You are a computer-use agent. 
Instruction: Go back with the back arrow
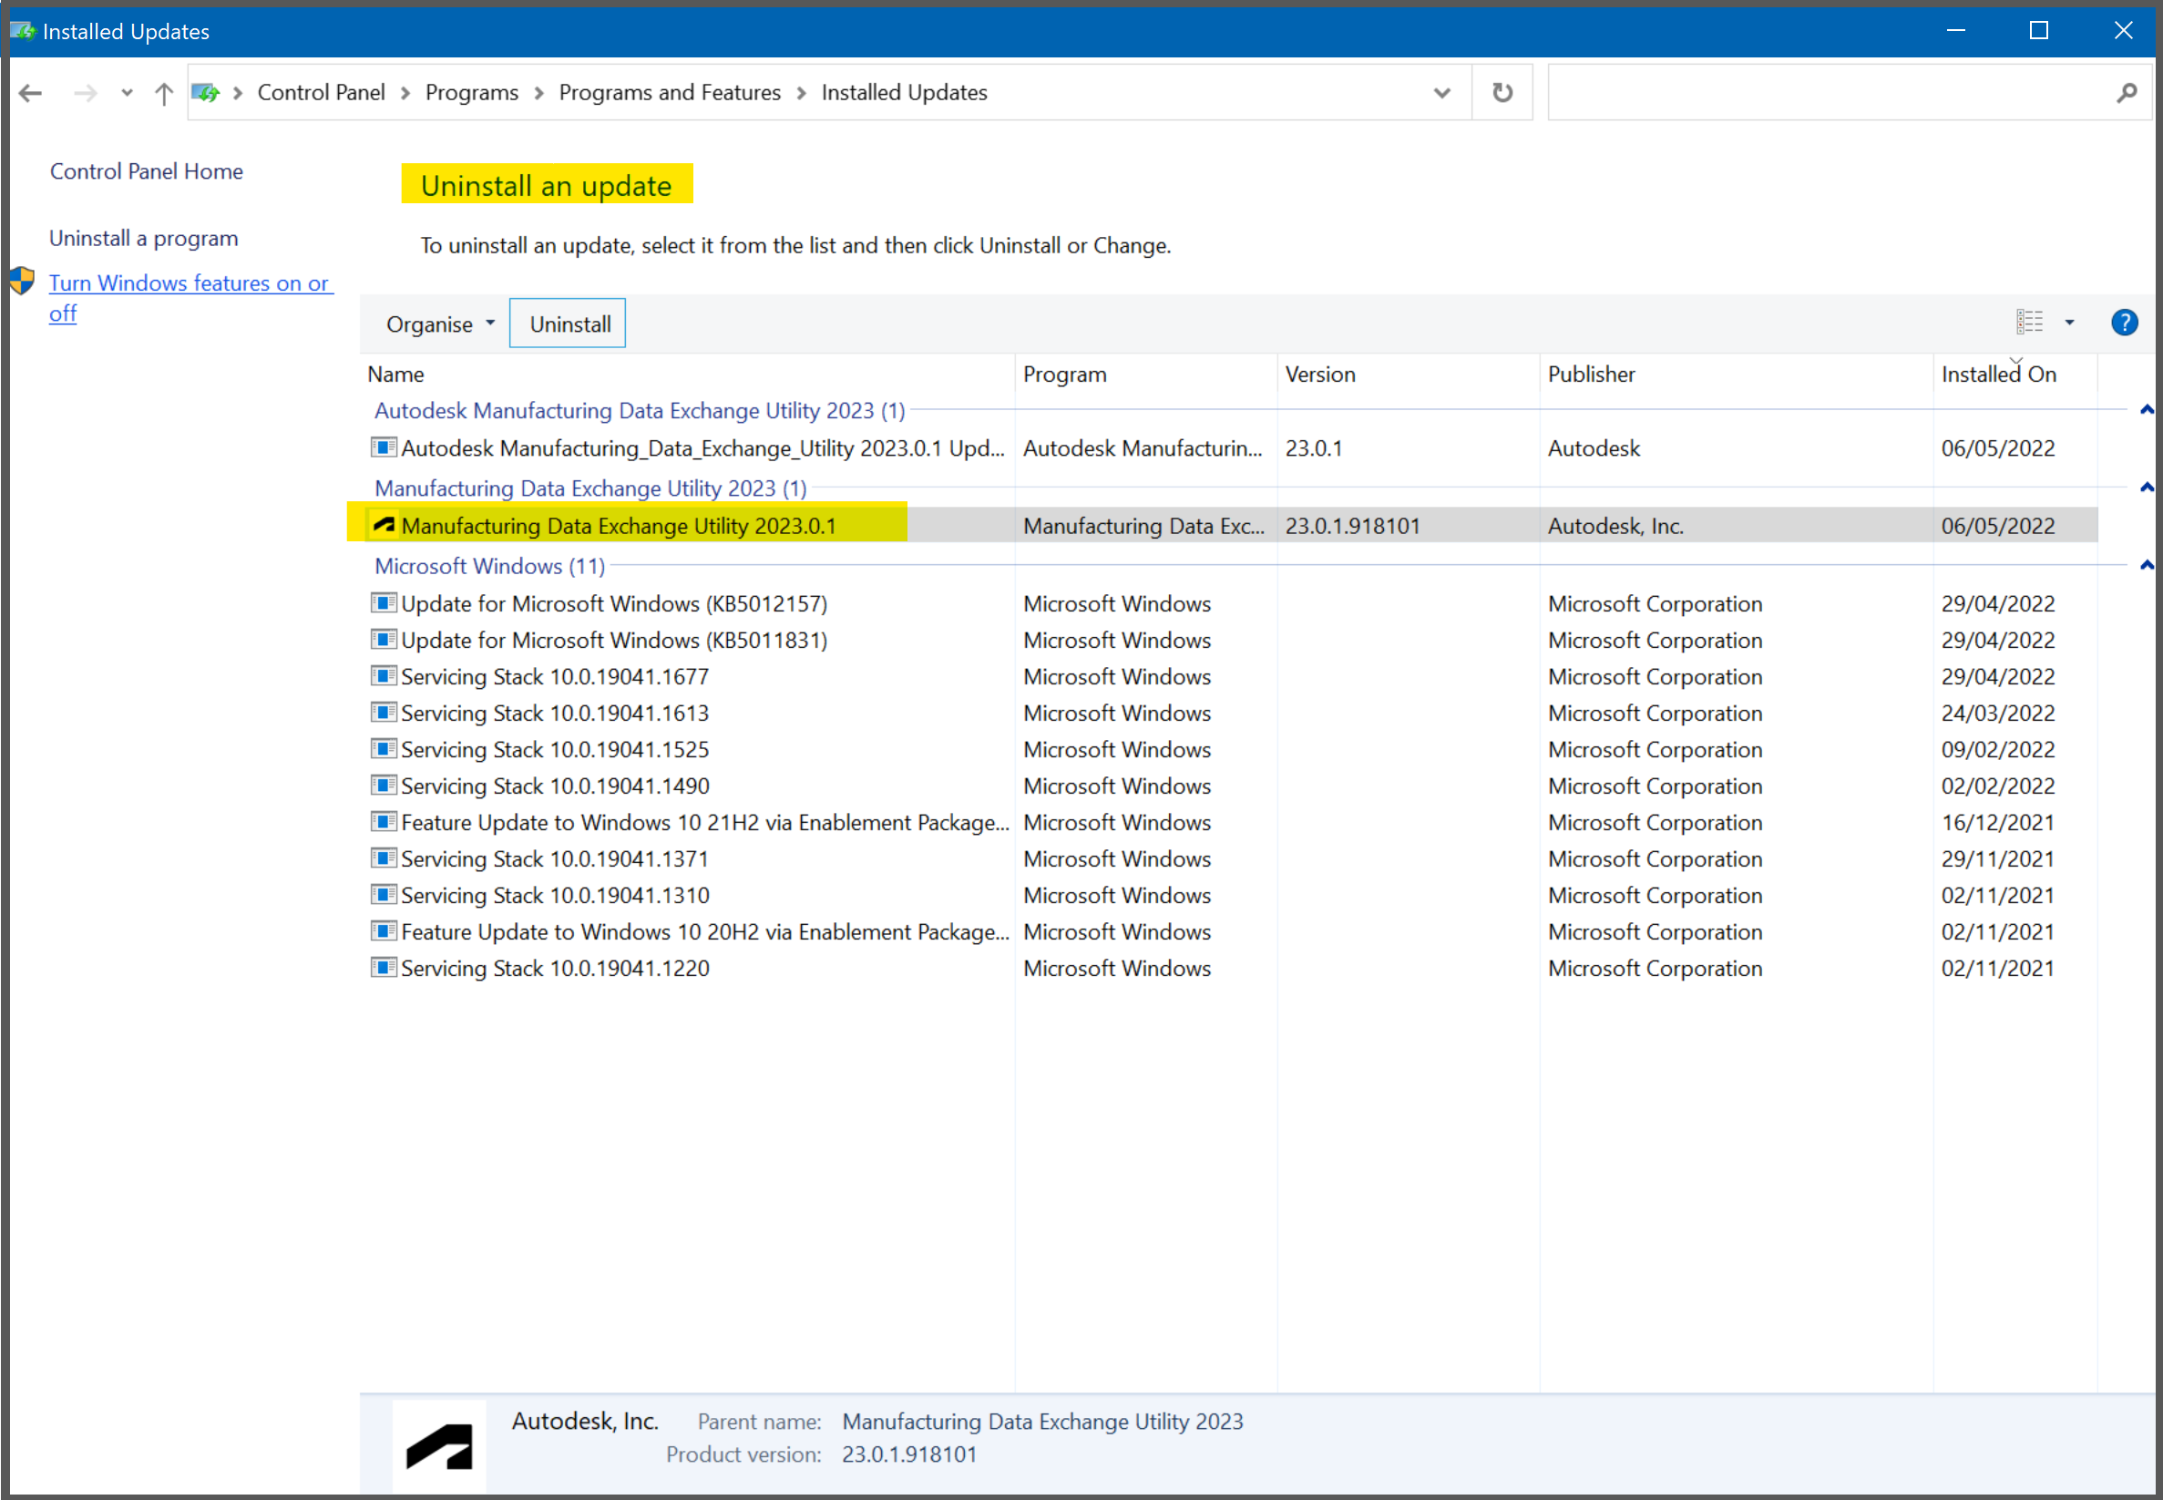point(31,92)
